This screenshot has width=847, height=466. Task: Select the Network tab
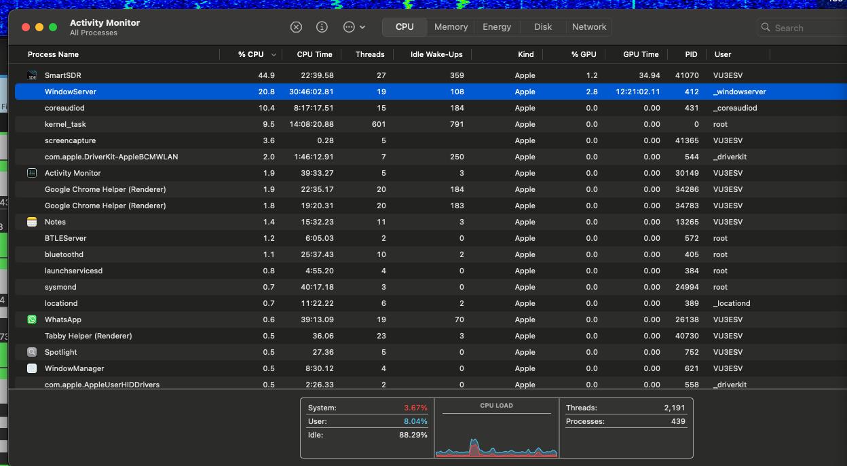(589, 27)
